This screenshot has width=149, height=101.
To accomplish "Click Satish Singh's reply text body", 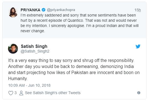I will point(74,70).
